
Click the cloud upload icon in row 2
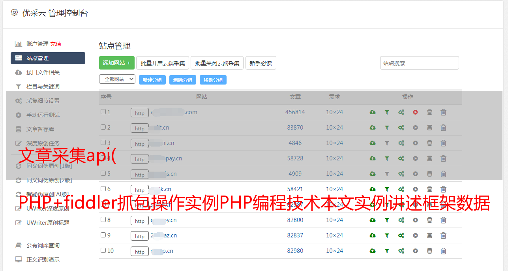pyautogui.click(x=373, y=128)
